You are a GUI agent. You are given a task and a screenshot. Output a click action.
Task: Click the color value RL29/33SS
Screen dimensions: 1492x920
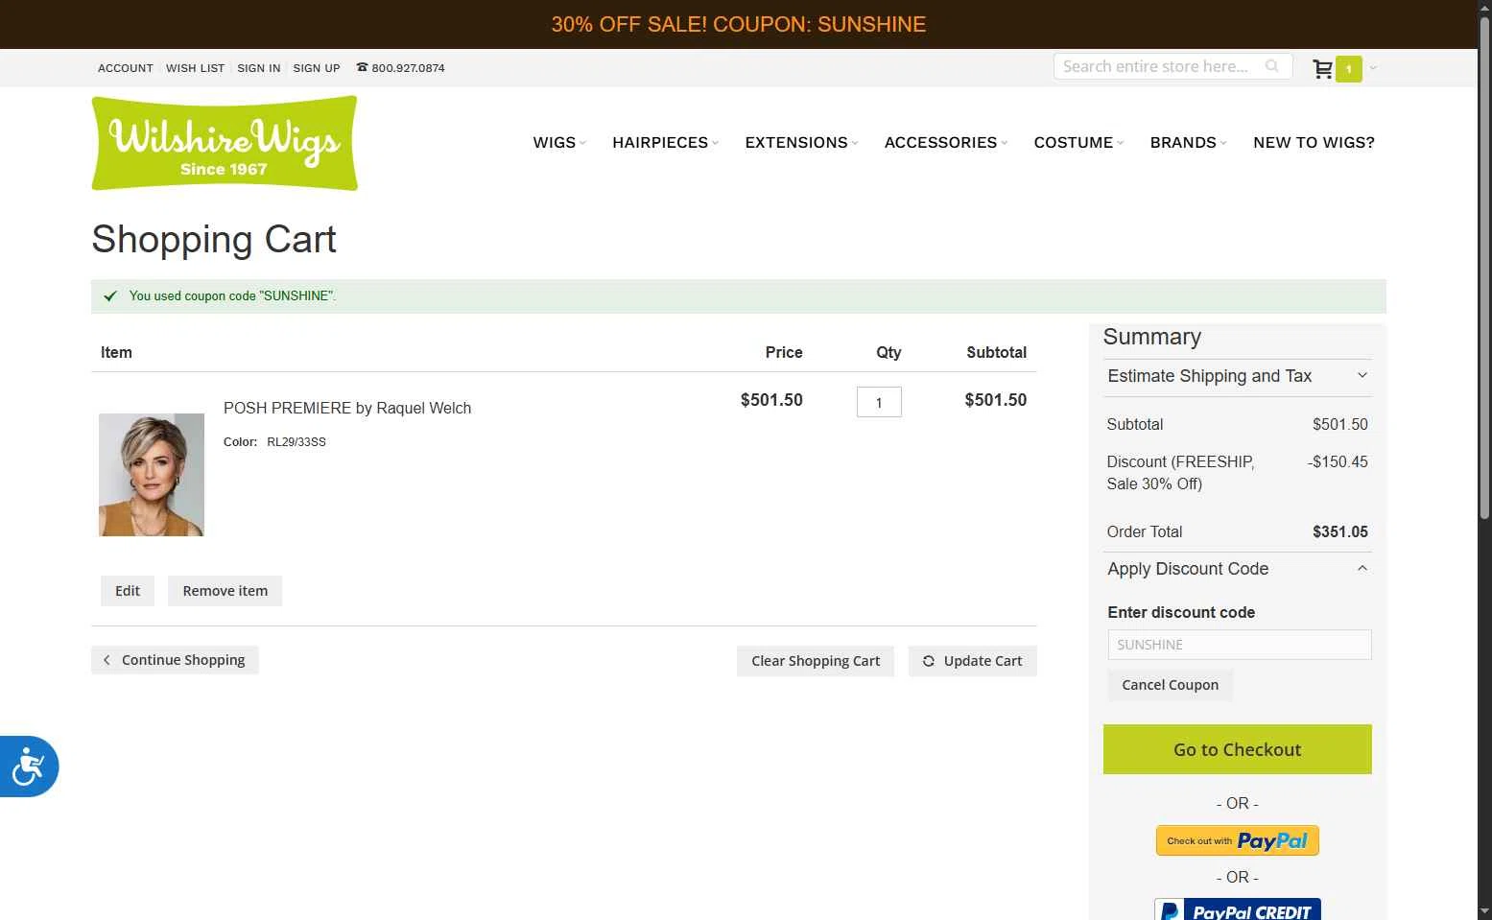(296, 442)
